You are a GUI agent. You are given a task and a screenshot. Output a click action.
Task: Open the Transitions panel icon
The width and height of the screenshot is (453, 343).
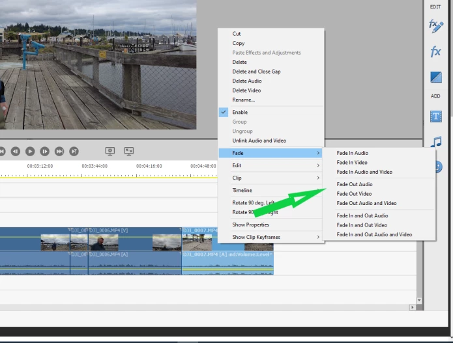click(x=436, y=77)
